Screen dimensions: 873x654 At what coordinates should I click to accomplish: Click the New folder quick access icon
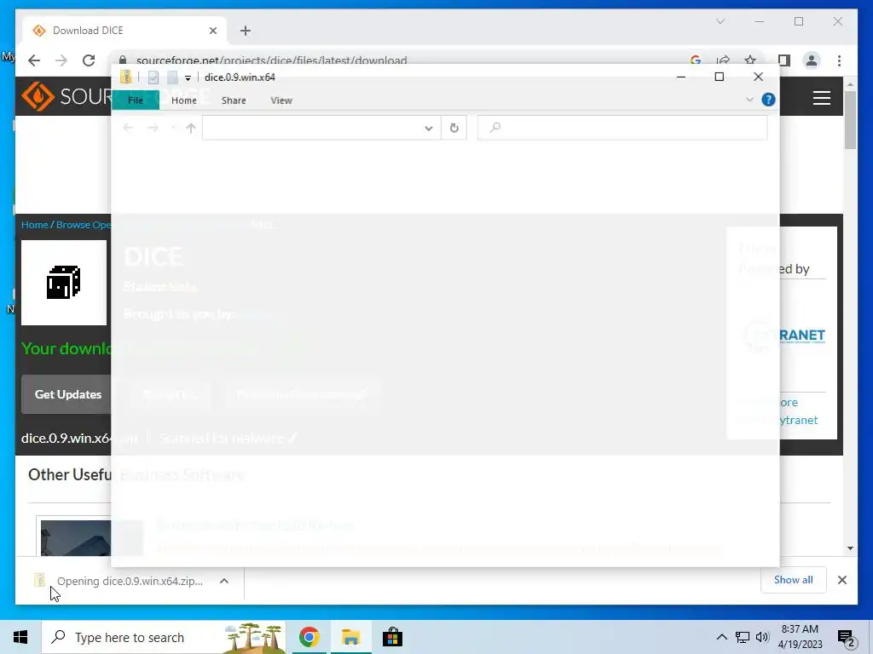(x=172, y=77)
